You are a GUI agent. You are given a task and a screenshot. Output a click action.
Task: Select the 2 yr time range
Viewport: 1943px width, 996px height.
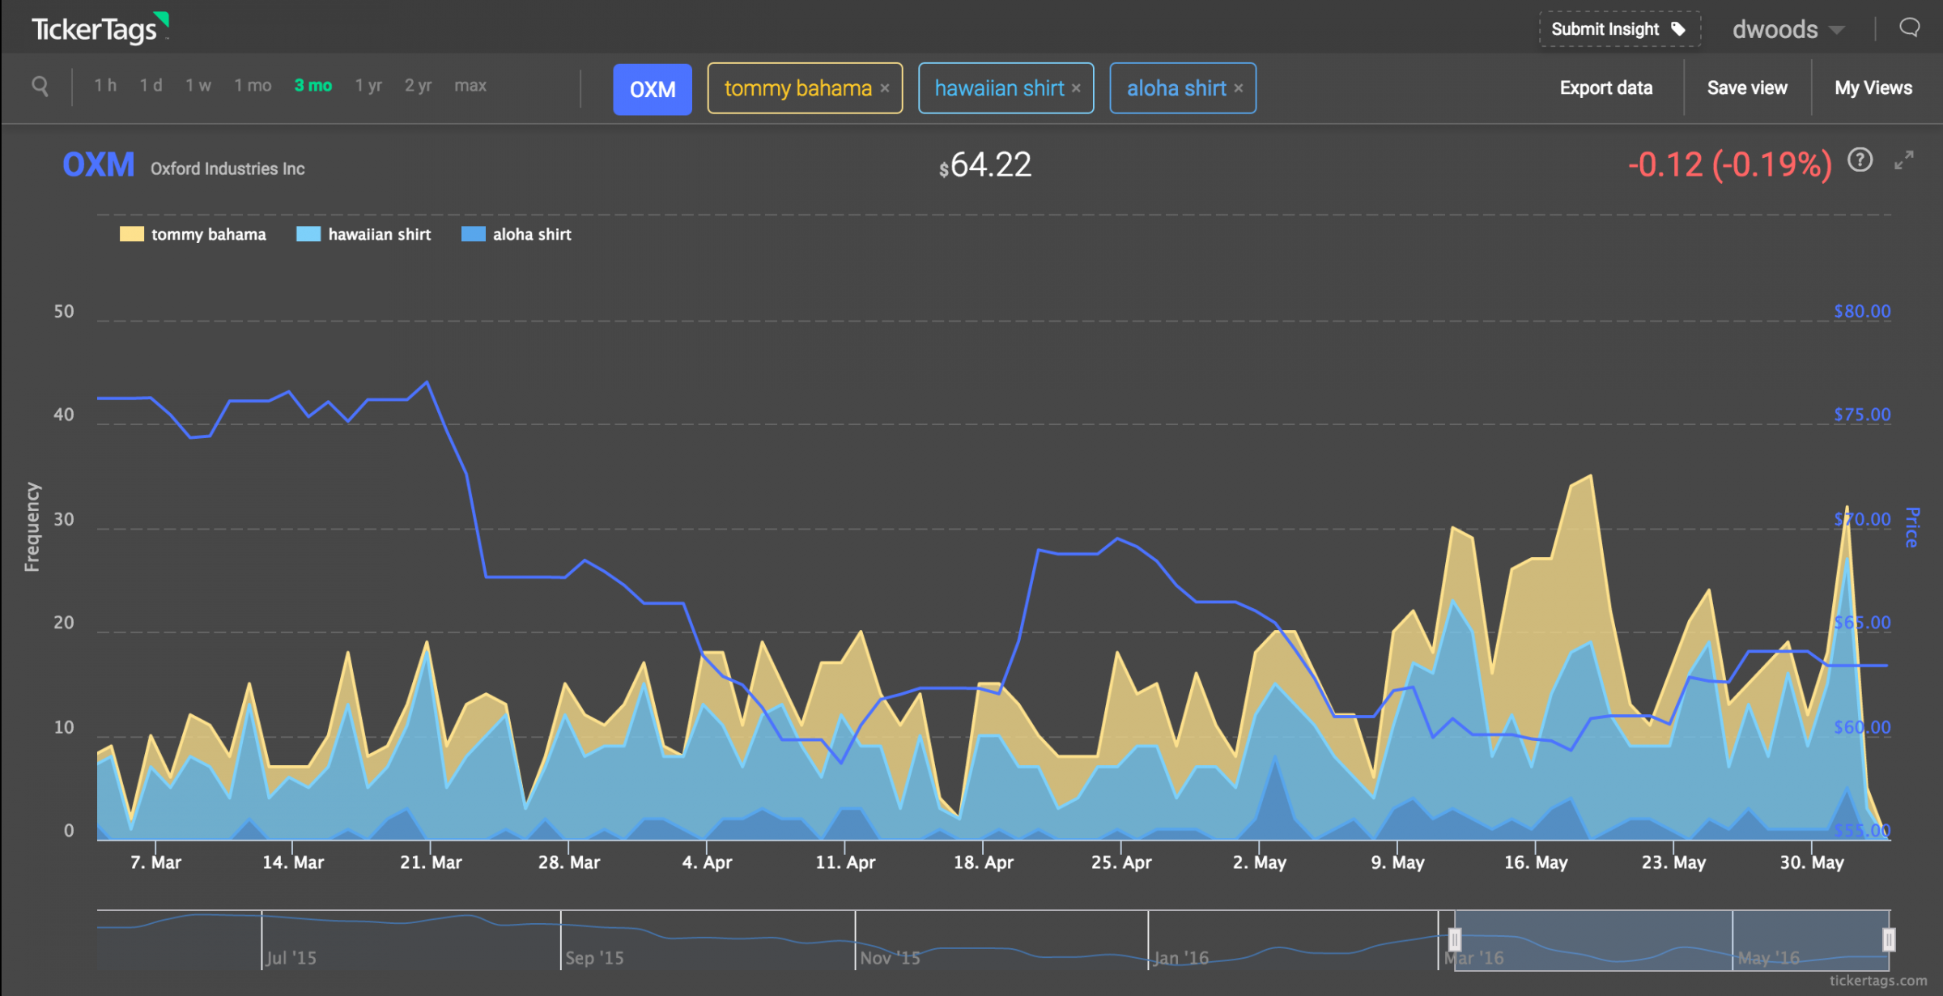tap(418, 85)
